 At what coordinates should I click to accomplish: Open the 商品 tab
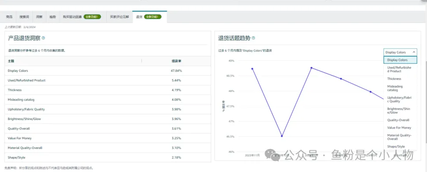click(x=9, y=17)
